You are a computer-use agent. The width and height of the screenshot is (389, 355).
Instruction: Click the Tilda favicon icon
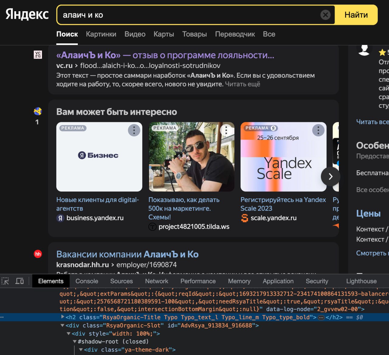click(152, 227)
